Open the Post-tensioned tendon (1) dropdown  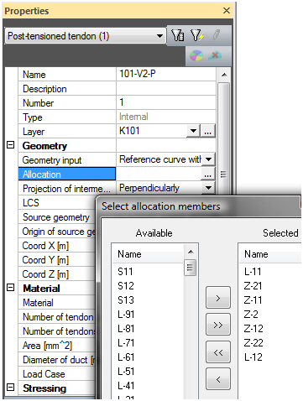159,36
